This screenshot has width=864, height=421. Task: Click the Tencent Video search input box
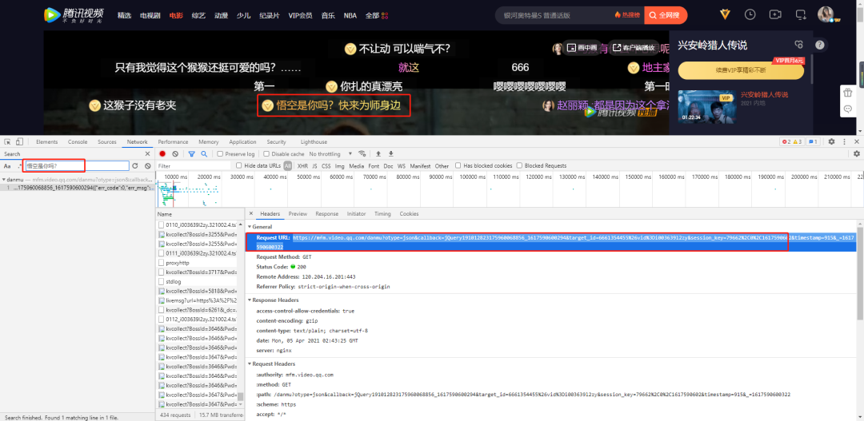click(x=555, y=15)
